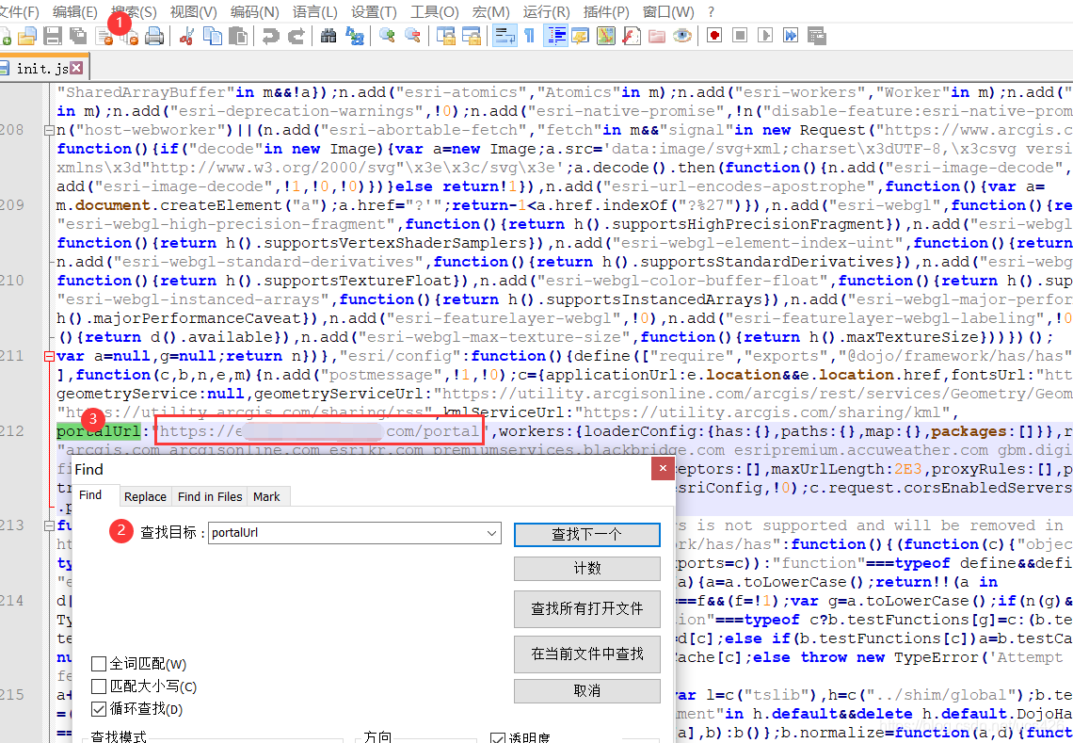The image size is (1073, 743).
Task: Click the Save All toolbar icon
Action: coord(79,36)
